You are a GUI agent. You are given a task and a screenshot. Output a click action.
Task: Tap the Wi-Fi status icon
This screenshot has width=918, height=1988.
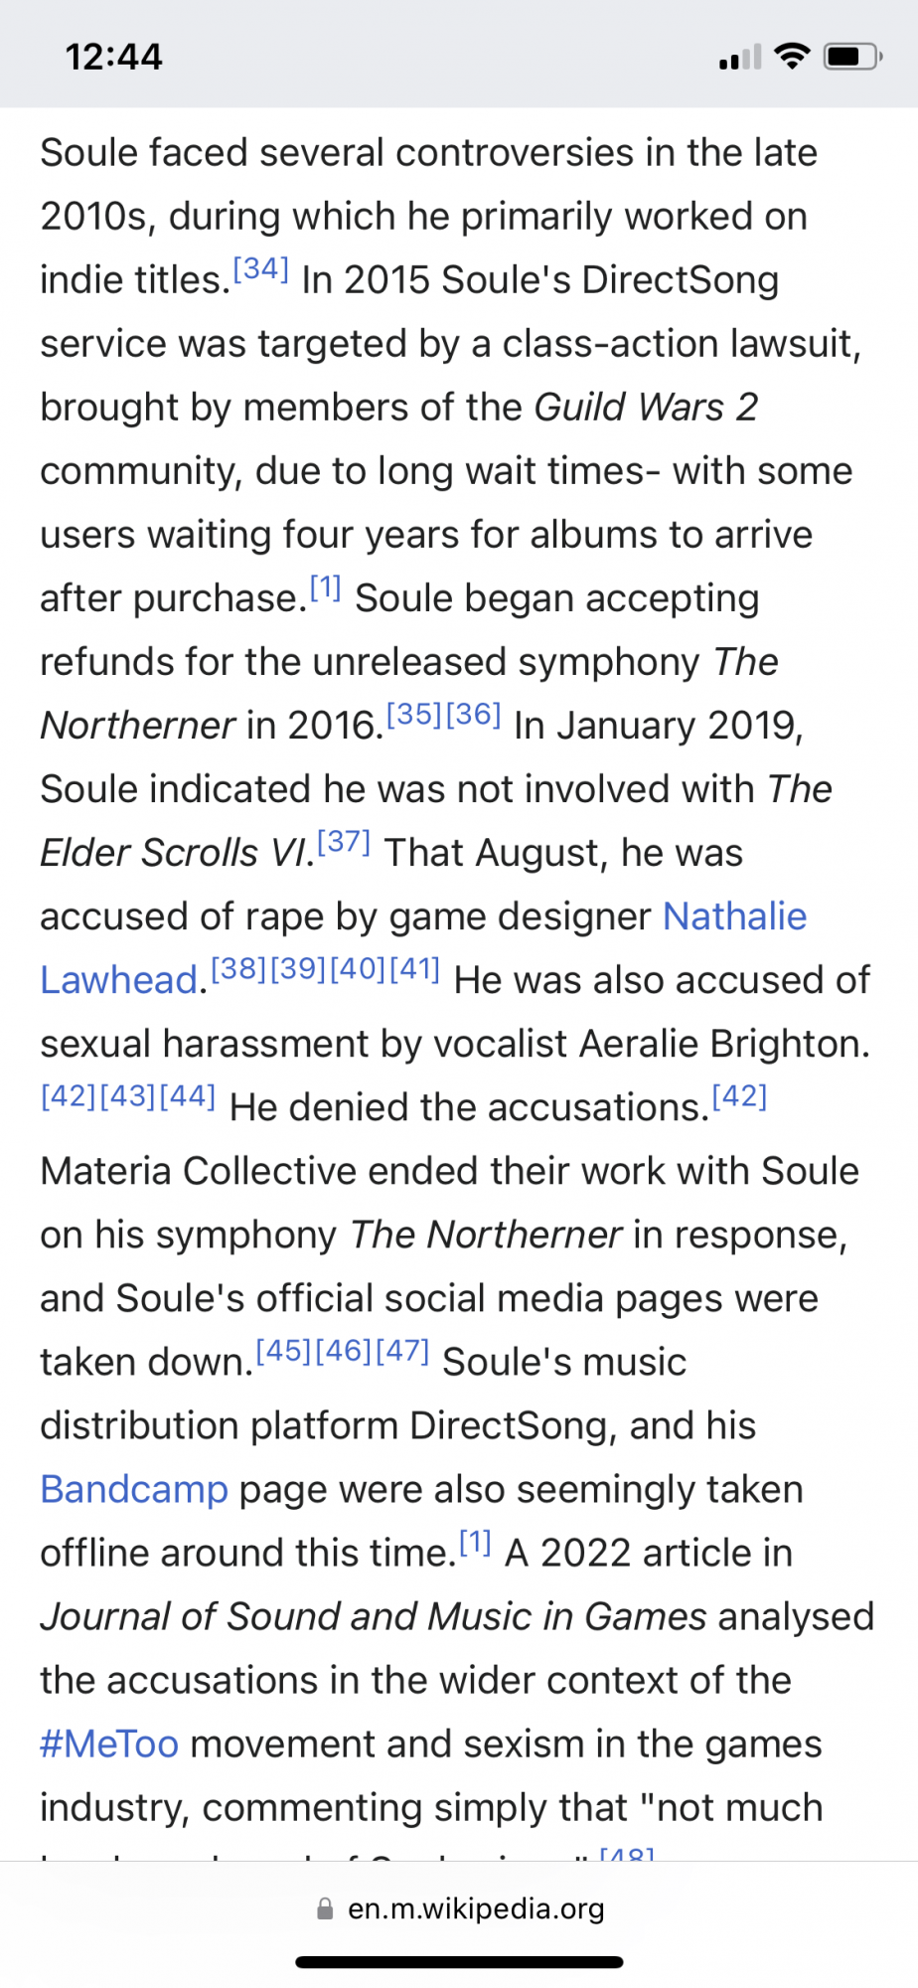792,56
